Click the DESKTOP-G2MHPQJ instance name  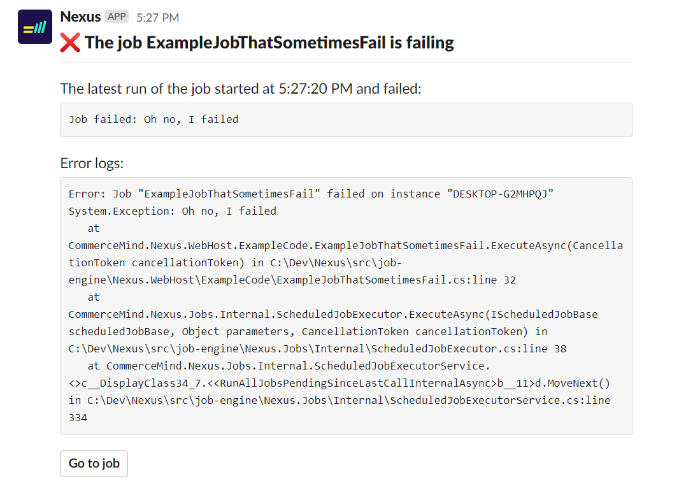click(503, 194)
